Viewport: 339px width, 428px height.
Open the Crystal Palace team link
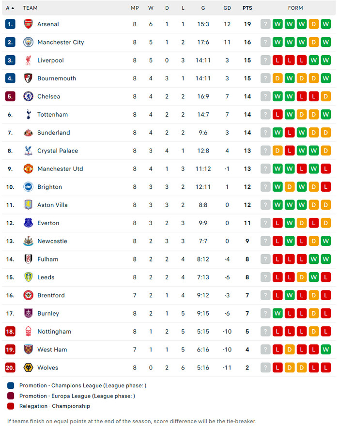[58, 151]
